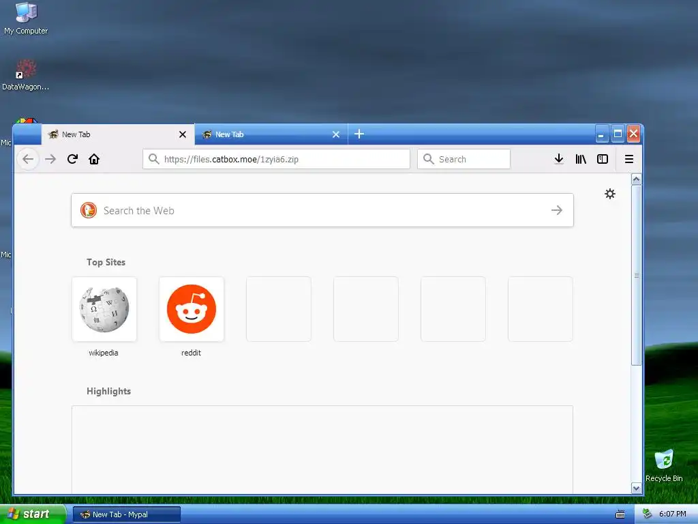Viewport: 698px width, 524px height.
Task: Click the Highlights section heading
Action: point(108,391)
